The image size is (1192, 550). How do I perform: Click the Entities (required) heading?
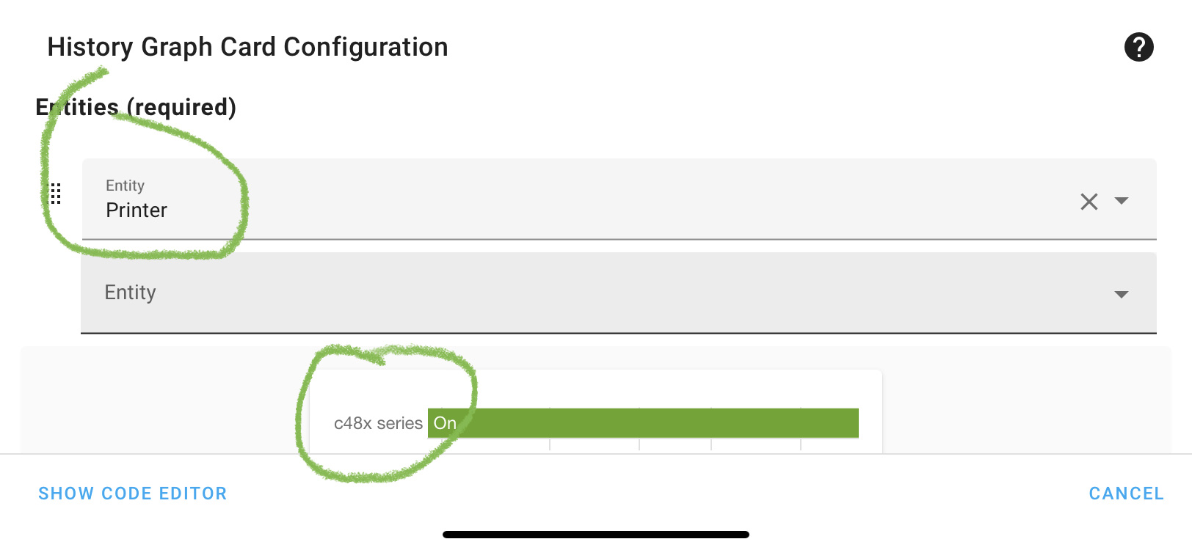click(x=137, y=107)
